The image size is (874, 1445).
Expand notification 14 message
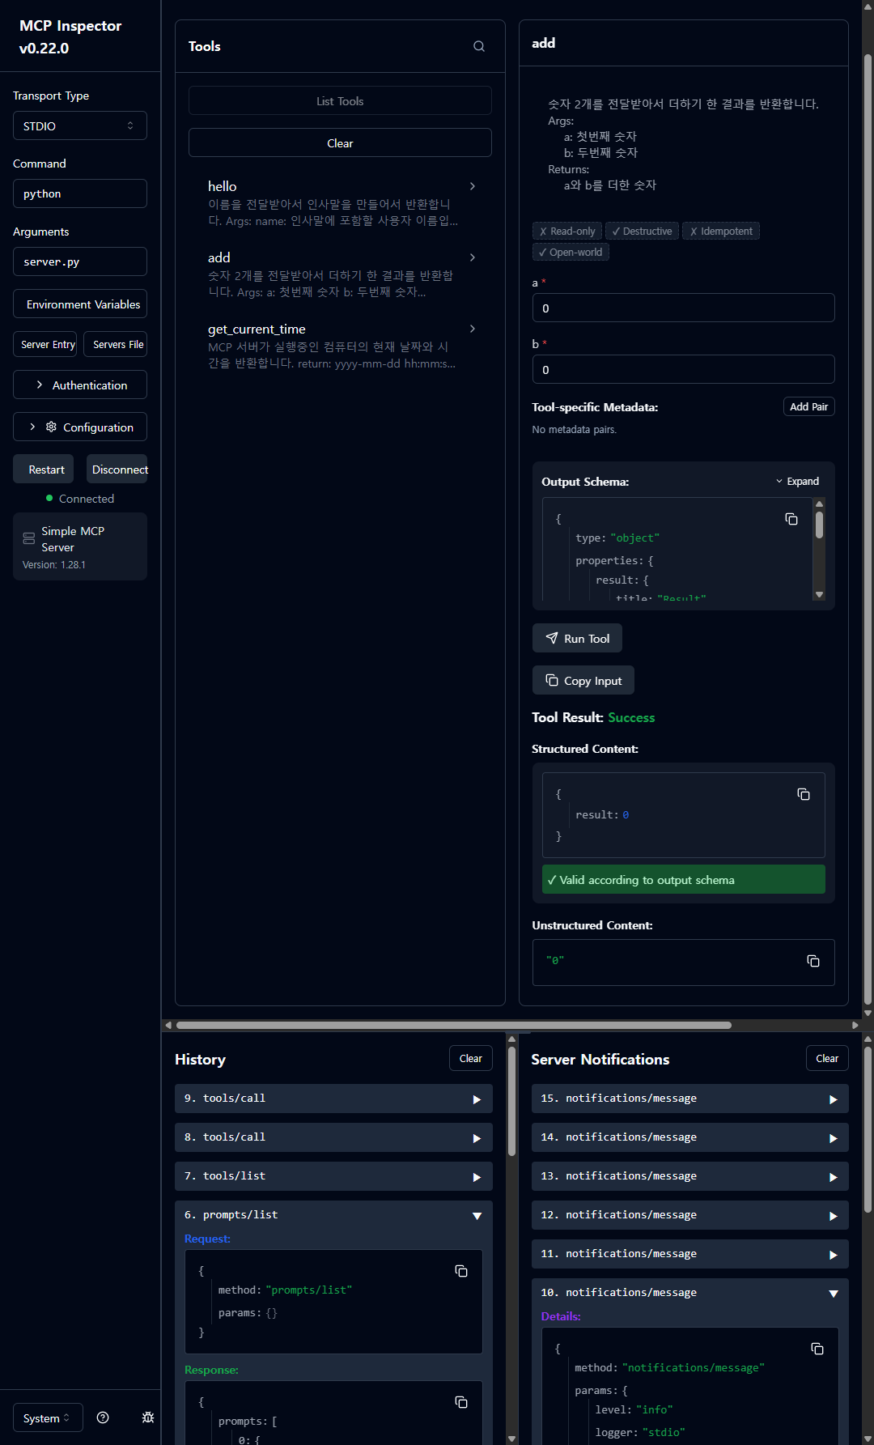click(x=689, y=1137)
